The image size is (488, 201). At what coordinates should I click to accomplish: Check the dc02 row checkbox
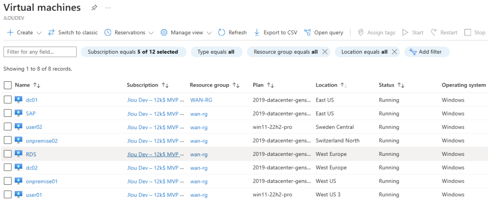pyautogui.click(x=8, y=168)
